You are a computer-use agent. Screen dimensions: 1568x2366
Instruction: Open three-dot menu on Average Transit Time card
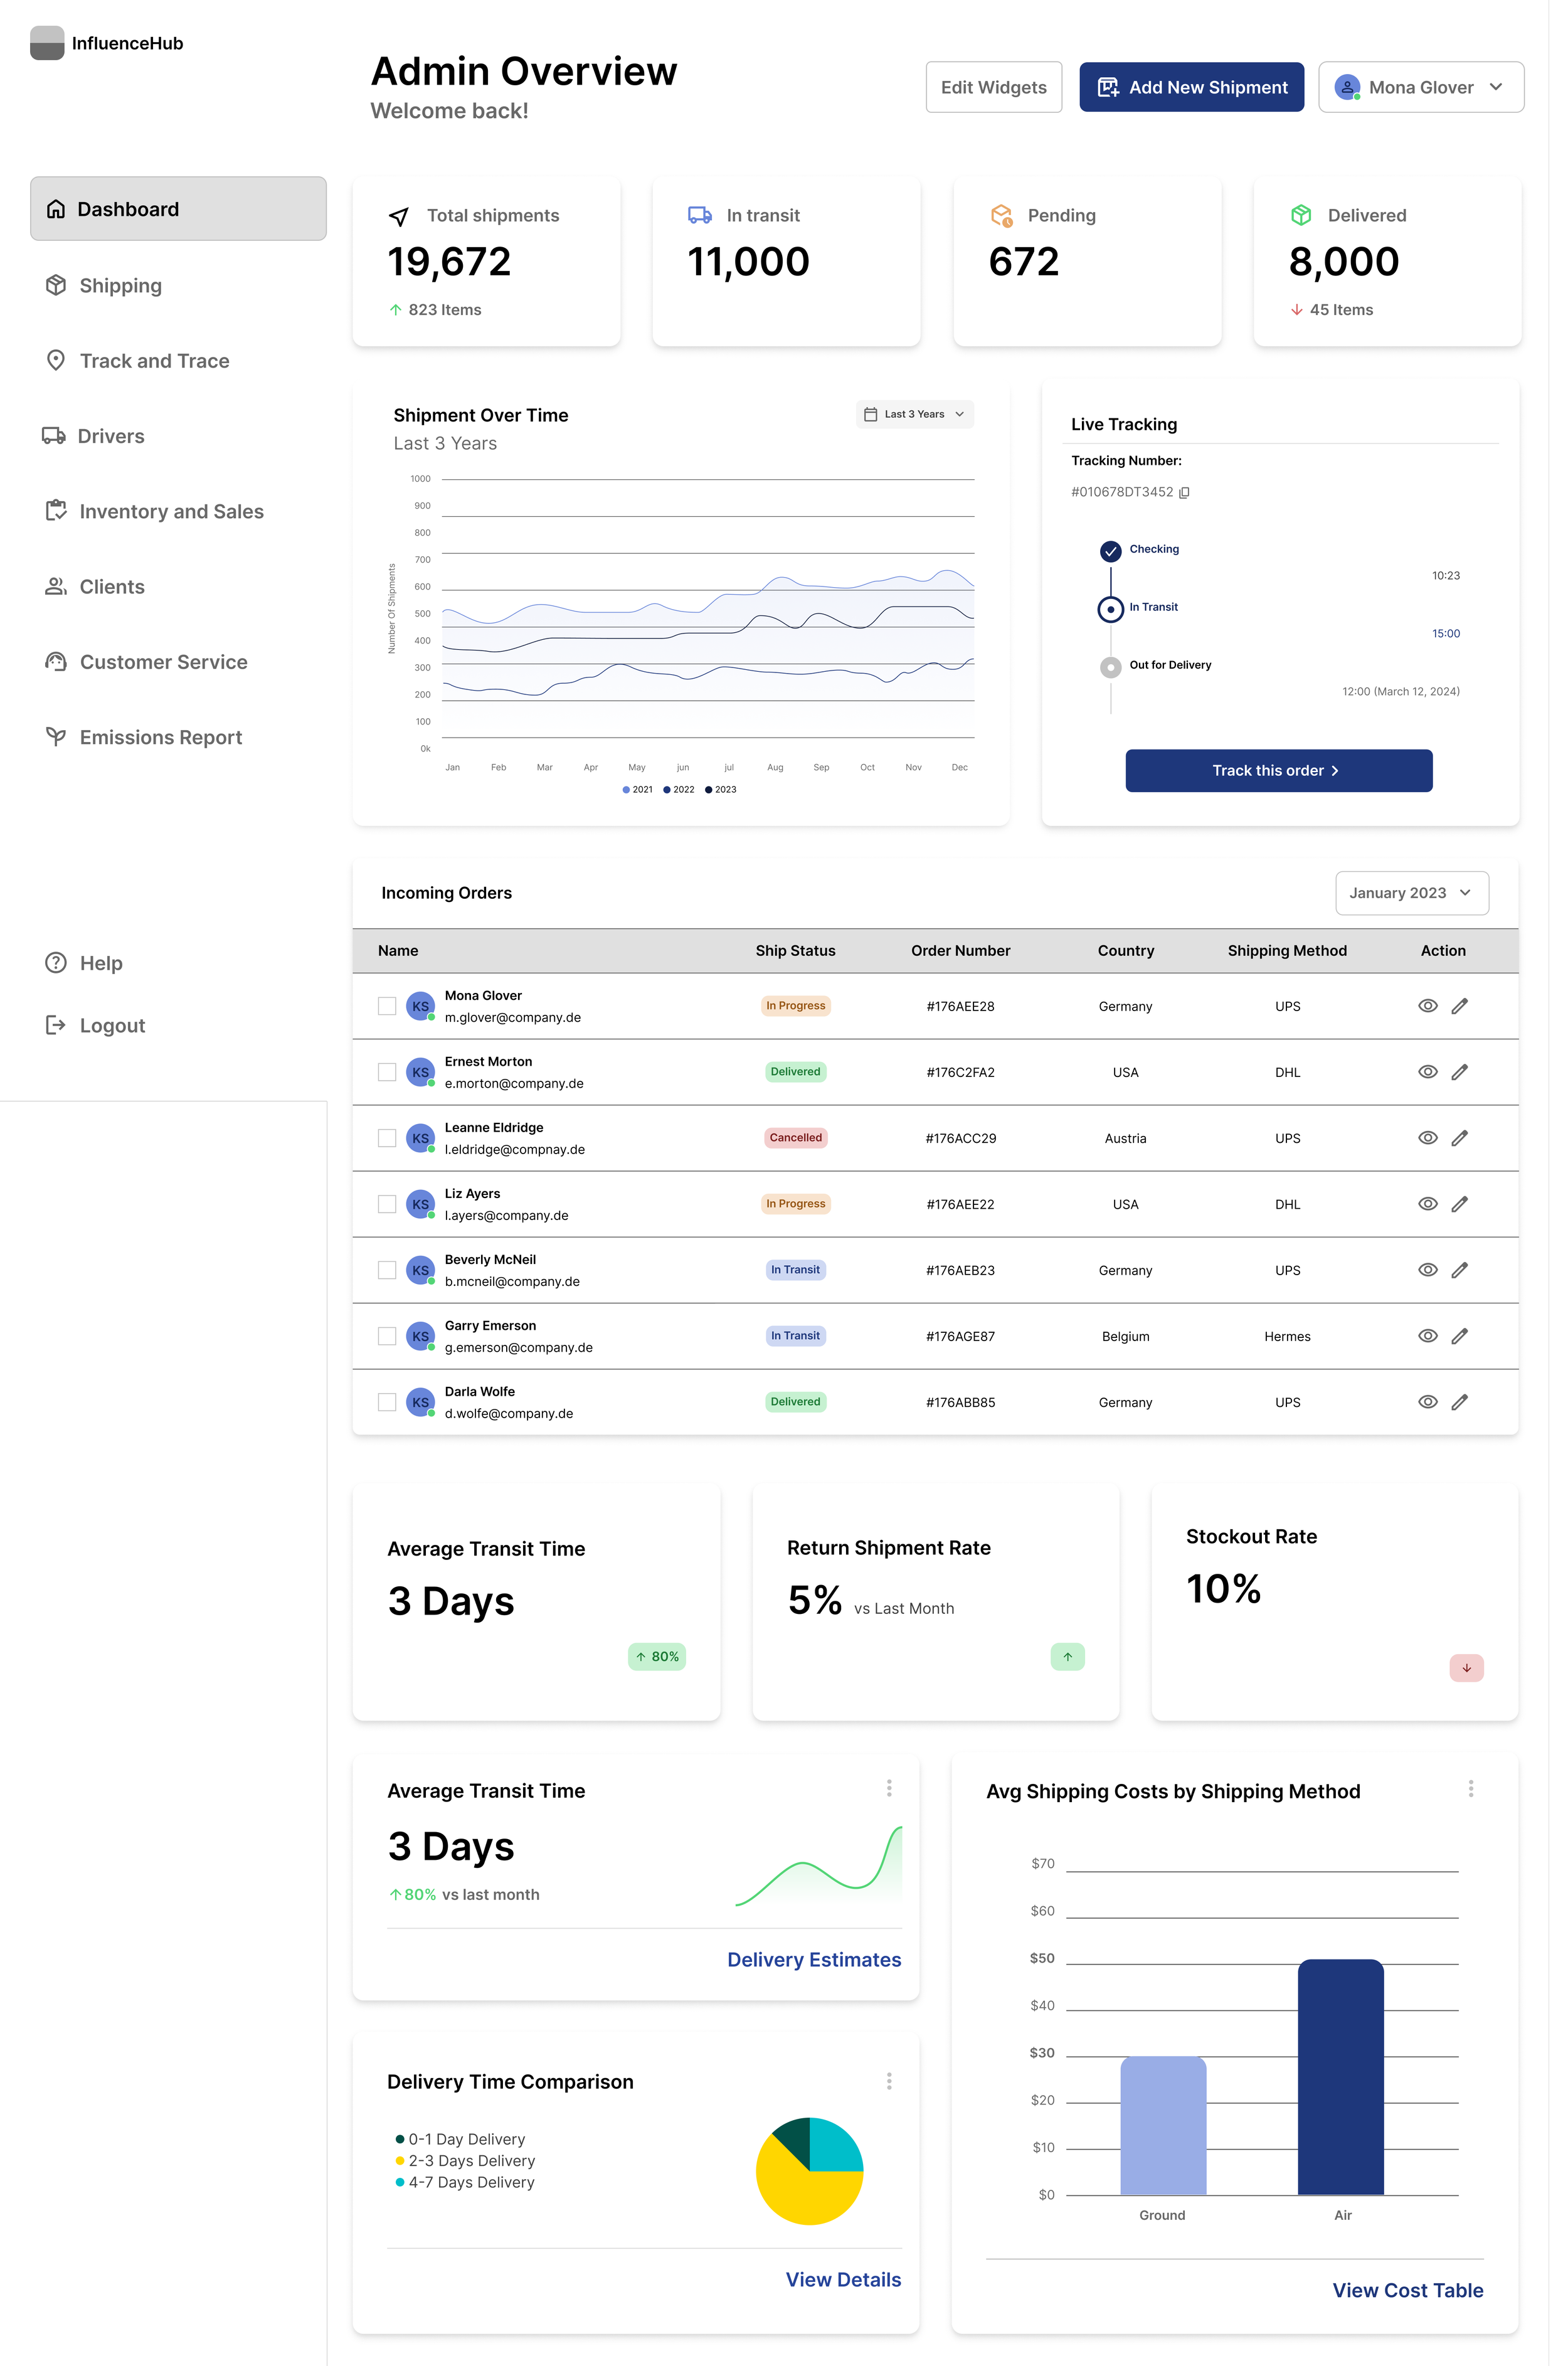888,1788
